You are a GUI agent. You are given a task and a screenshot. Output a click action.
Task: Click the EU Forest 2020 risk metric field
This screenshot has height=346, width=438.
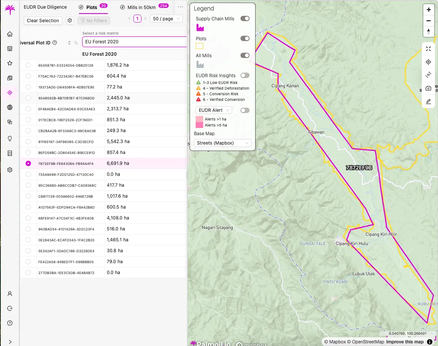pyautogui.click(x=134, y=42)
